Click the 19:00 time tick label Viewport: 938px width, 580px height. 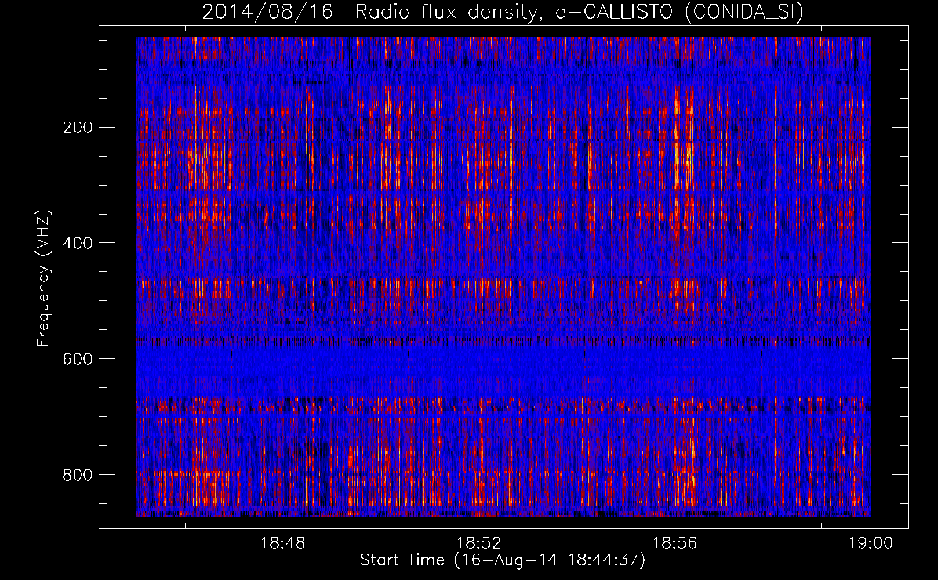point(871,543)
